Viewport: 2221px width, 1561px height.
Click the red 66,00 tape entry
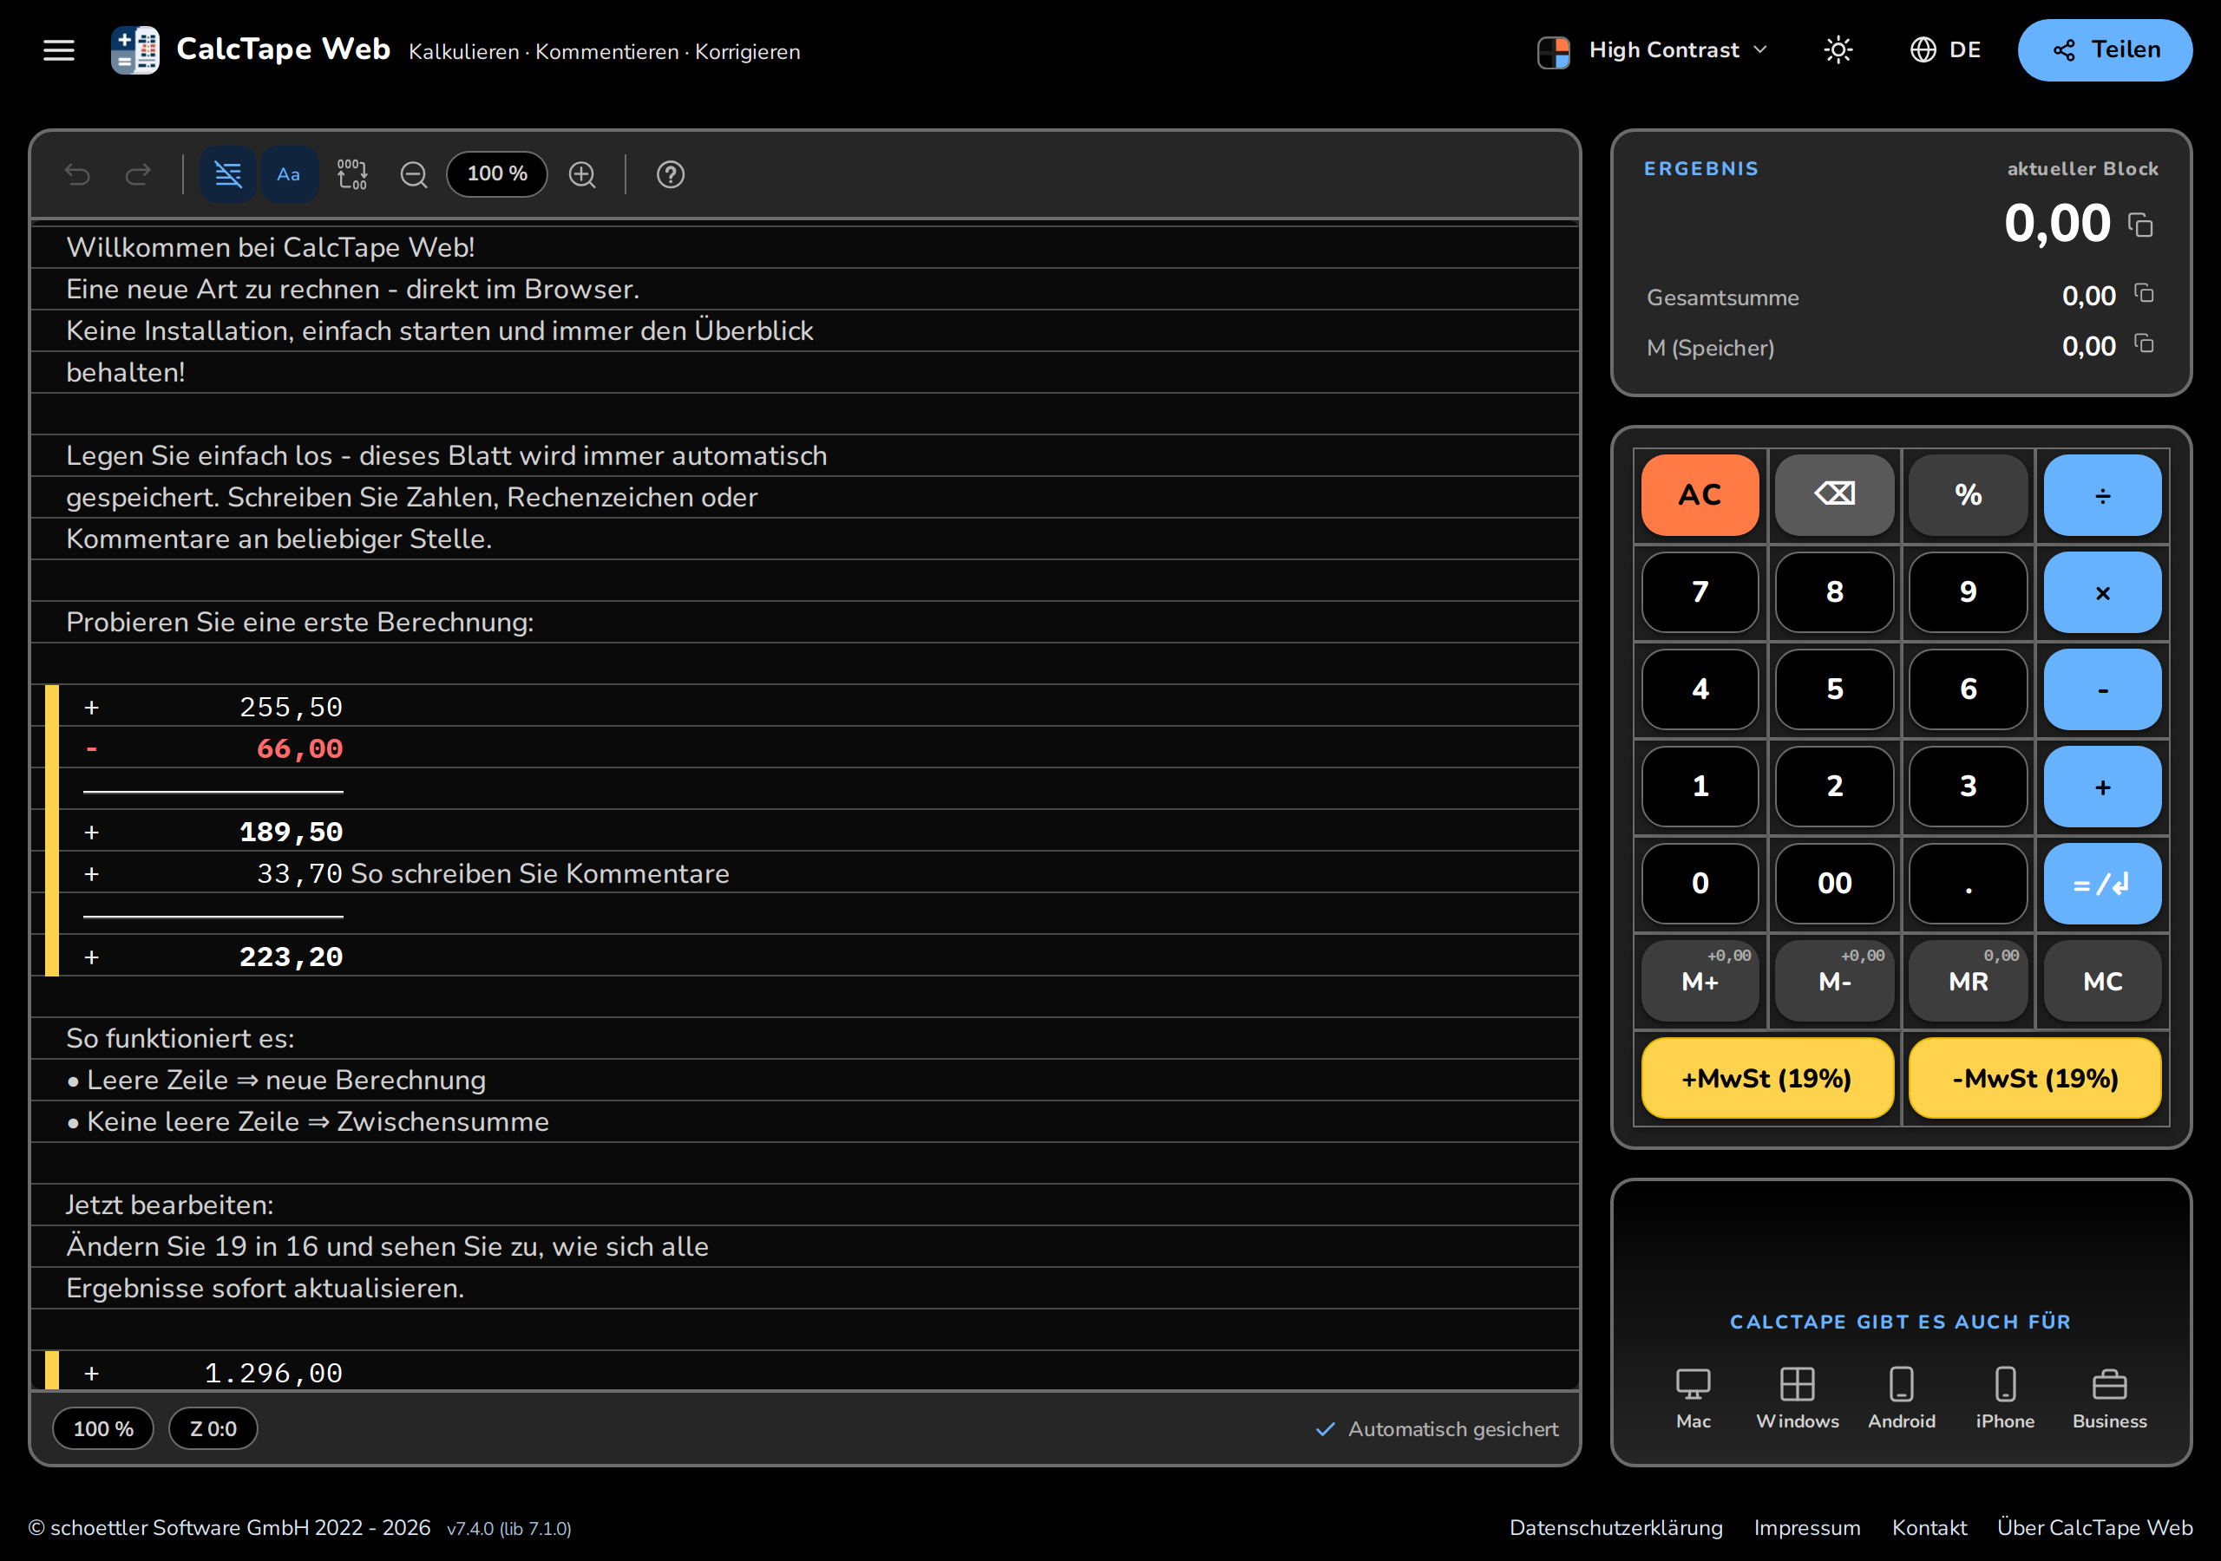[300, 748]
